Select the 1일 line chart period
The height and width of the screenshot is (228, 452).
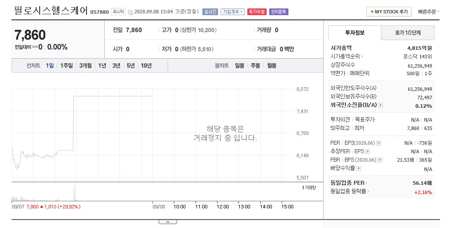pos(50,65)
